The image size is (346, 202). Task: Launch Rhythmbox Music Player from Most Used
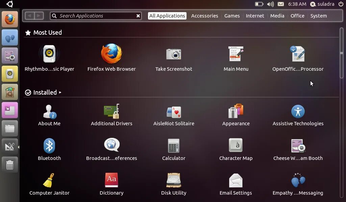point(49,58)
